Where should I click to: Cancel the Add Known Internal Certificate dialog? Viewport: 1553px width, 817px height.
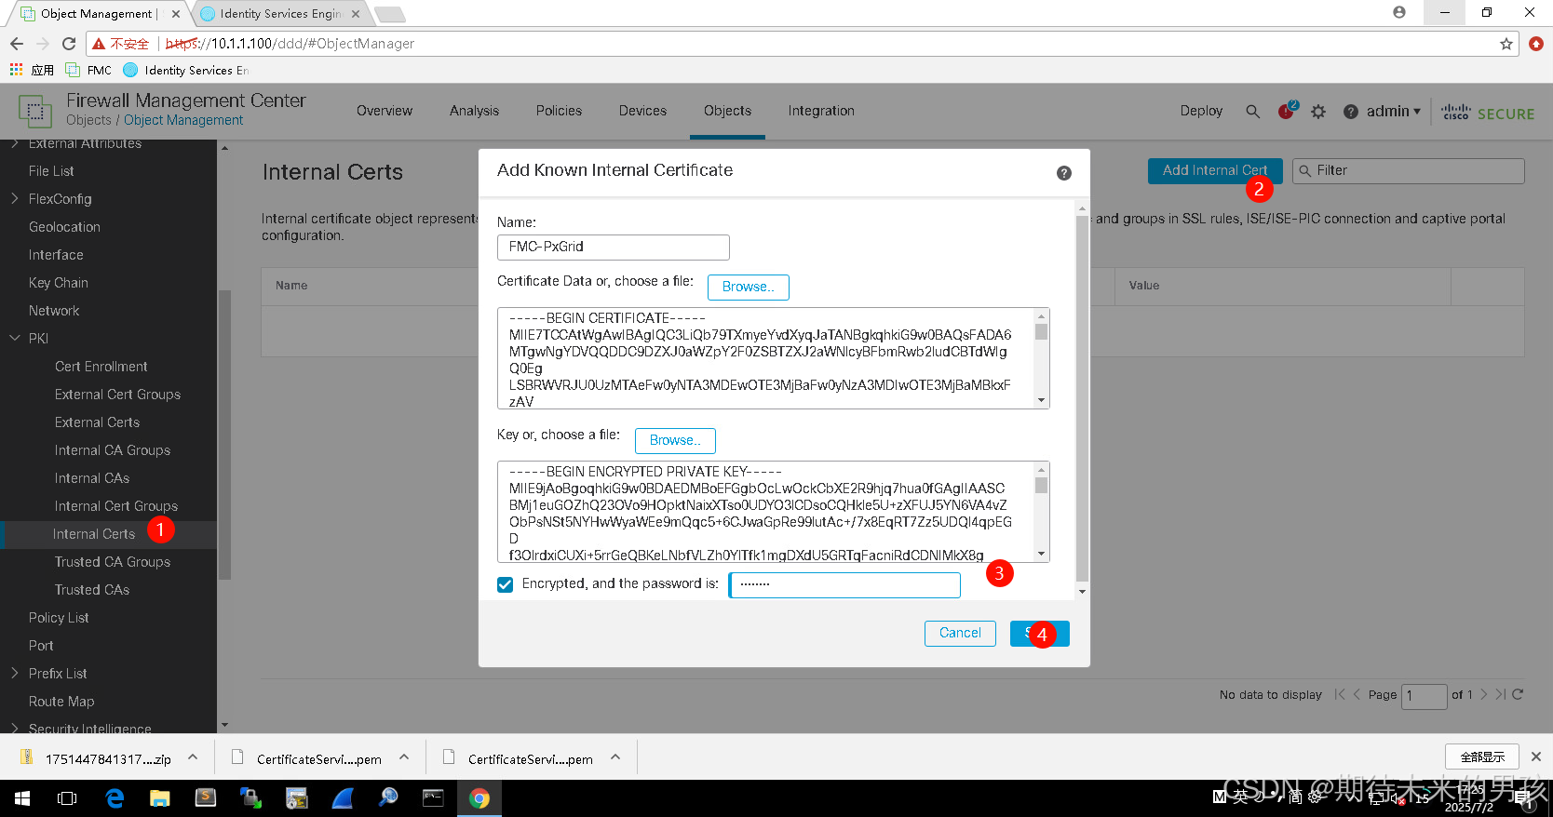(960, 634)
